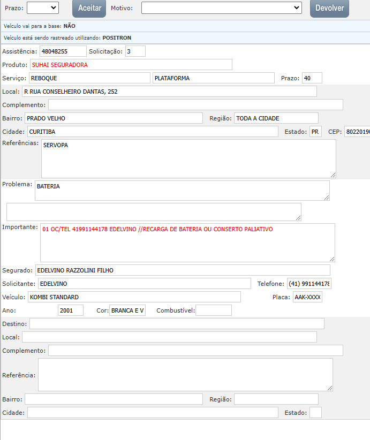
Task: Click the destination Cidade field
Action: (x=153, y=413)
